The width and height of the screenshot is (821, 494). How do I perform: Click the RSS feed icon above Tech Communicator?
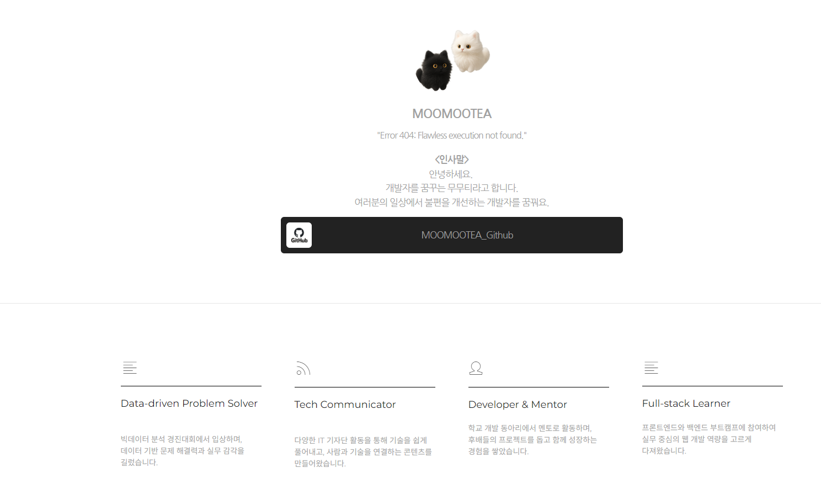303,368
